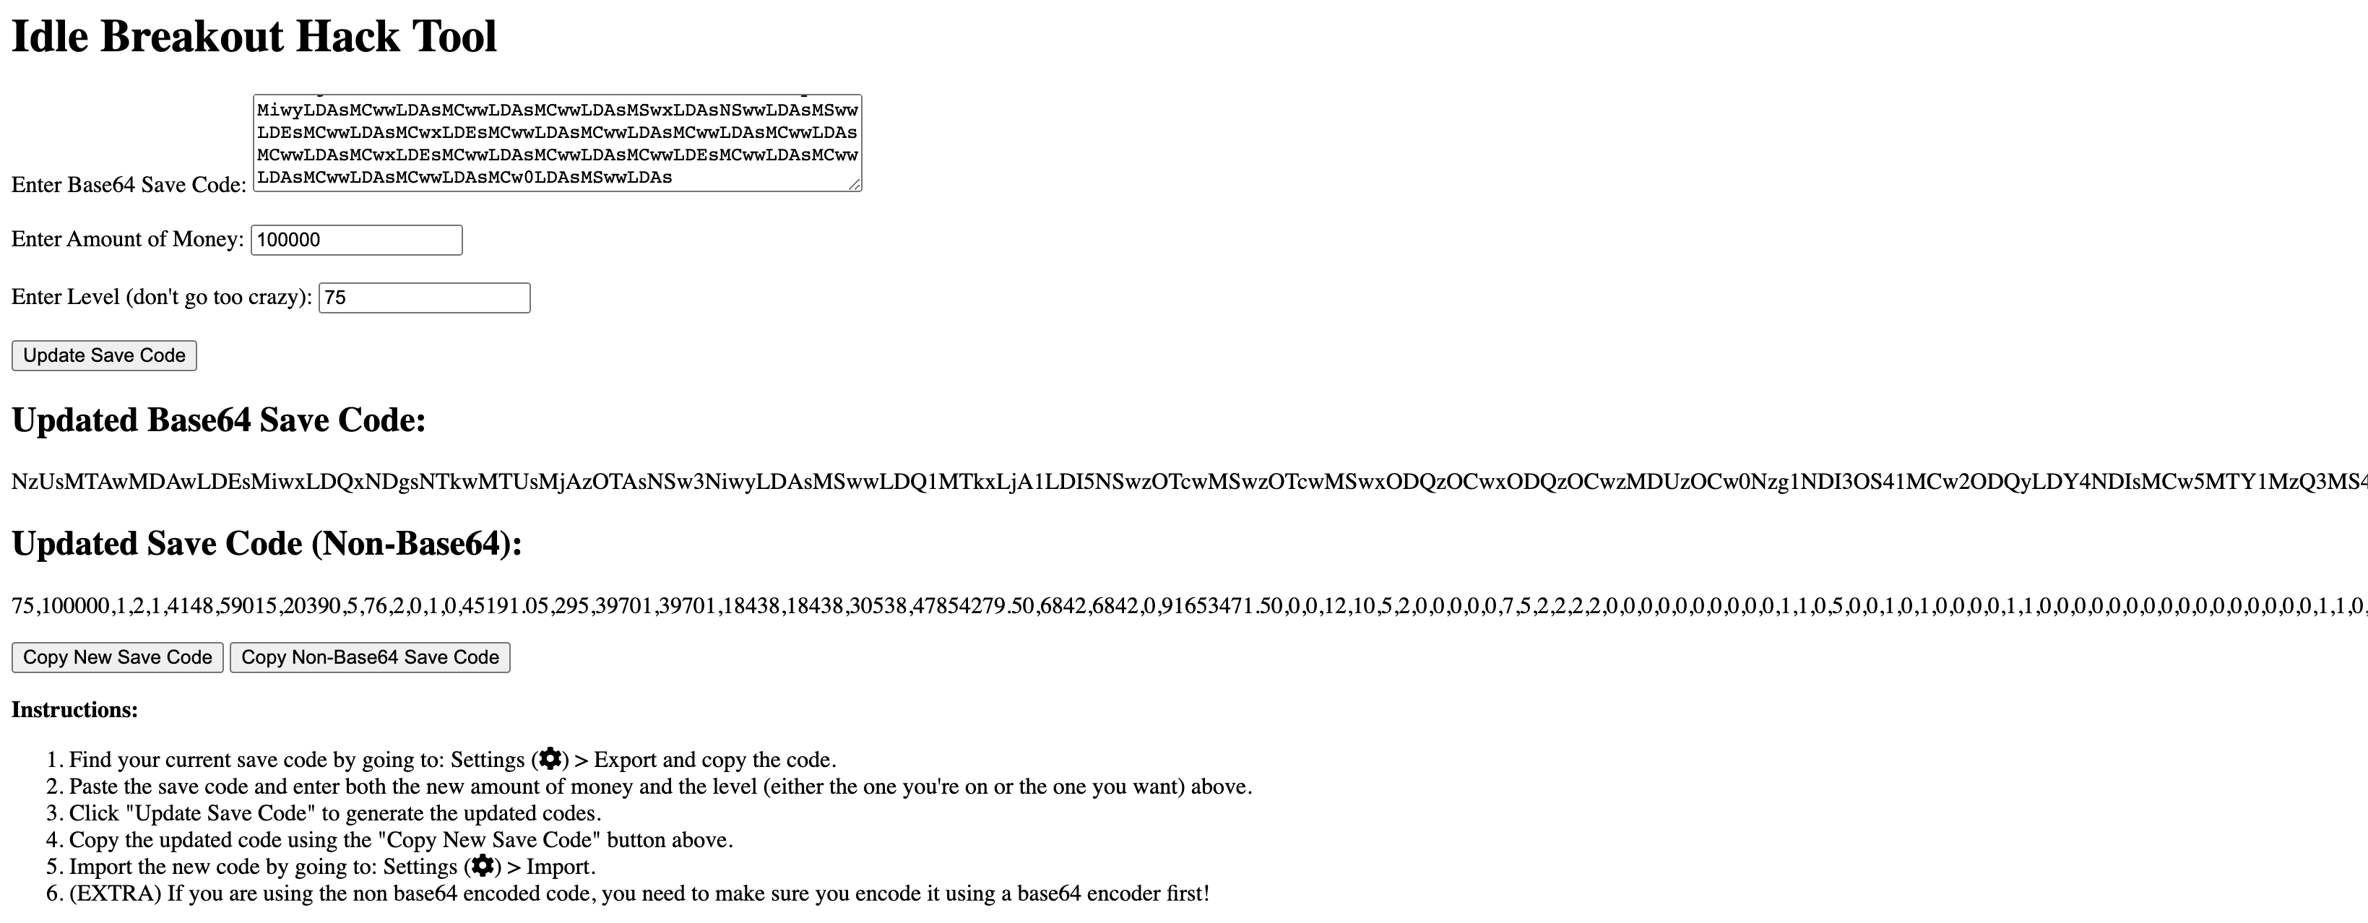Click the Update Save Code button
2368x923 pixels.
pyautogui.click(x=101, y=357)
